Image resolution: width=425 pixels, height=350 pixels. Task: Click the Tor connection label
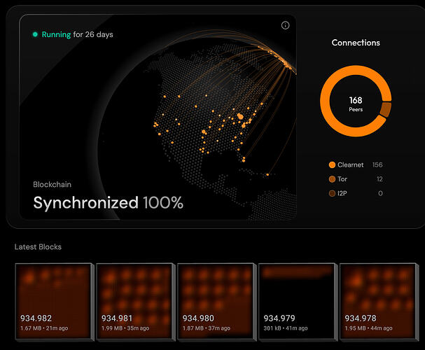pos(342,179)
